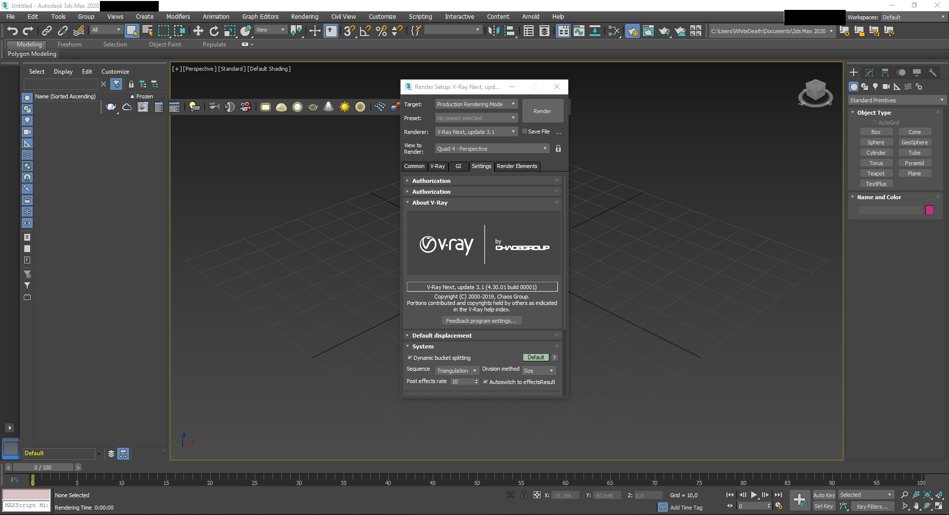
Task: Open Curve Editor icon
Action: (579, 31)
